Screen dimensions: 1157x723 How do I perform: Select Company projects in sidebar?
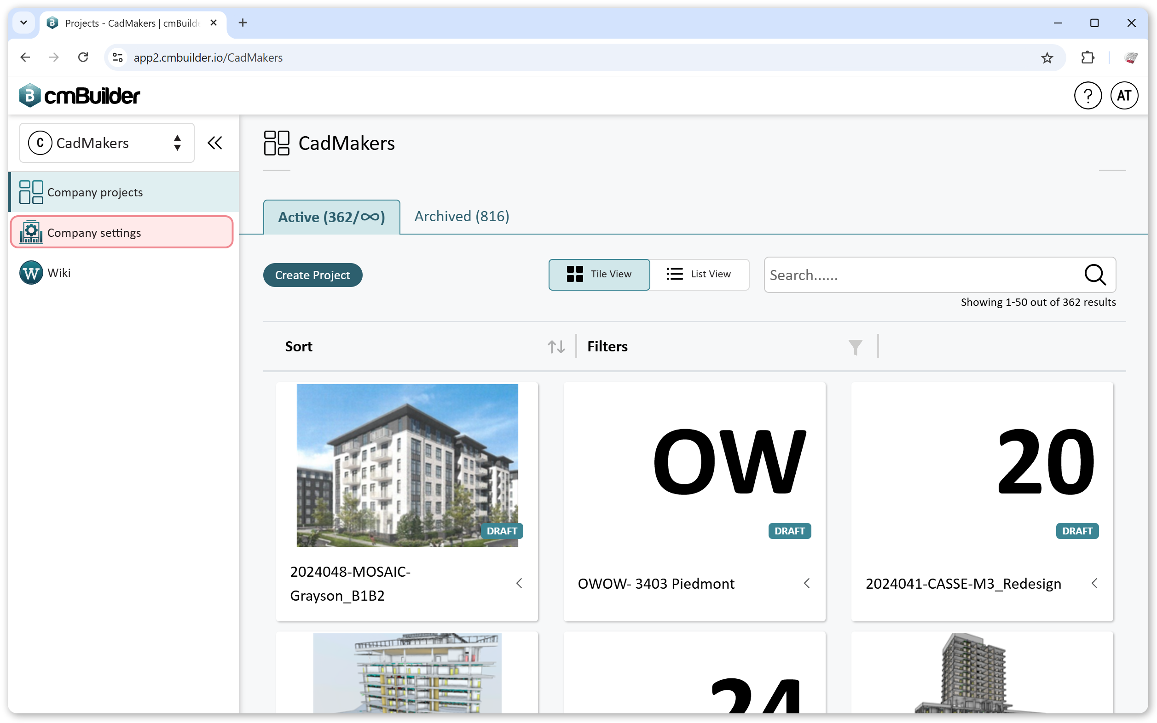pyautogui.click(x=124, y=192)
